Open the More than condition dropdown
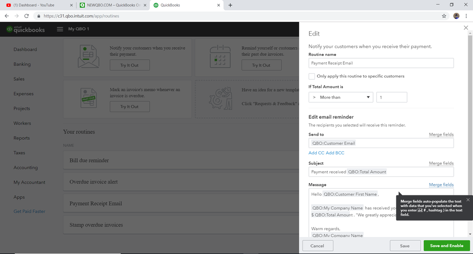This screenshot has height=254, width=473. 341,97
